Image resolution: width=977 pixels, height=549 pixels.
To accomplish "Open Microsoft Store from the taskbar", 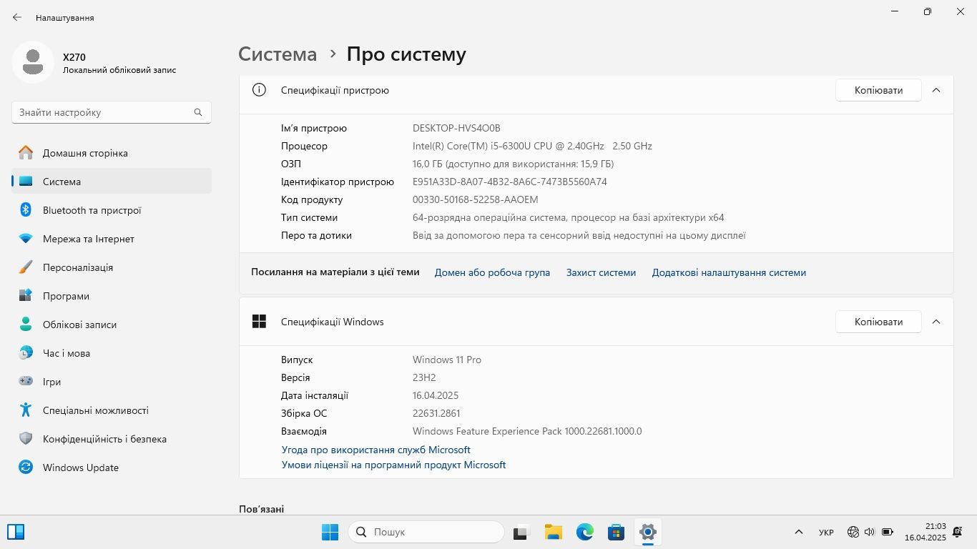I will (616, 532).
